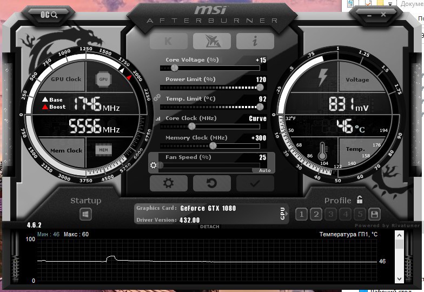Screen dimensions: 424x292
Task: Click the Core Clock Curve value
Action: (x=257, y=118)
